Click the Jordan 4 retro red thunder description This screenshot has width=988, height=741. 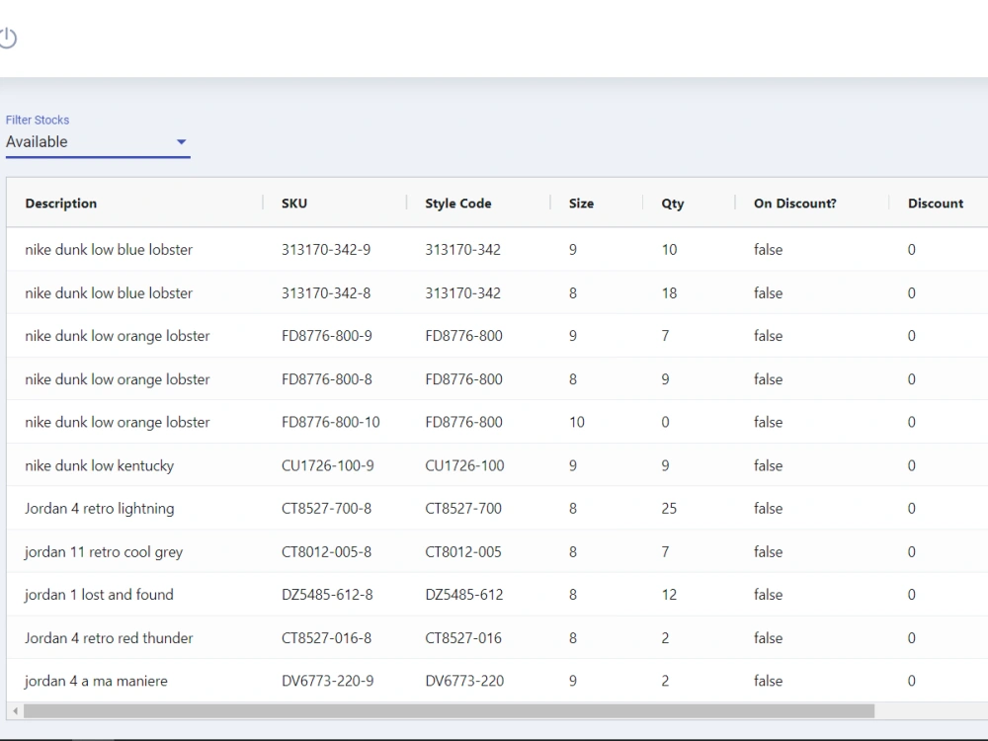click(109, 638)
